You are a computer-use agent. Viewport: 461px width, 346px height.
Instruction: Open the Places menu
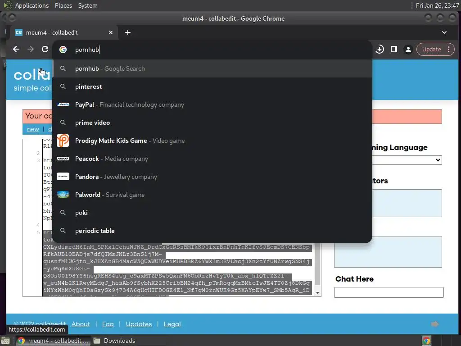click(63, 5)
